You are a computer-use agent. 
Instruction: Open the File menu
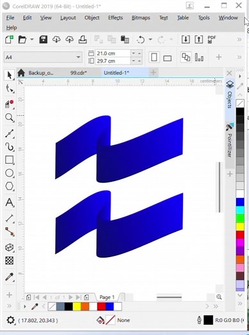point(10,17)
